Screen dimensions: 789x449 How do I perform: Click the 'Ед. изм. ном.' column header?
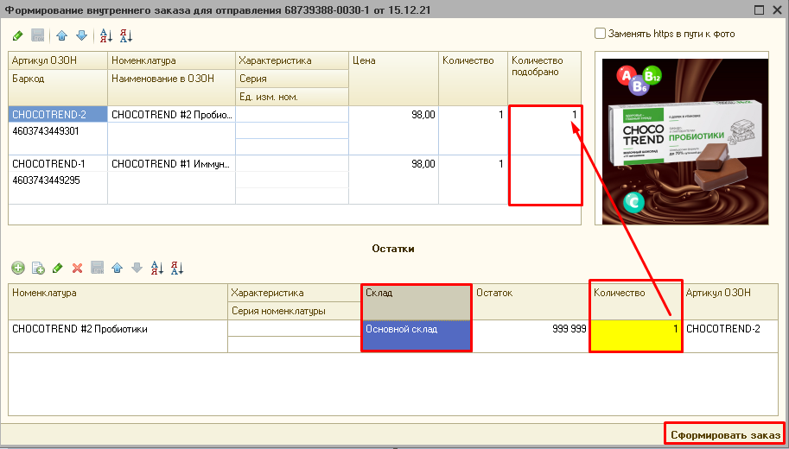click(292, 97)
